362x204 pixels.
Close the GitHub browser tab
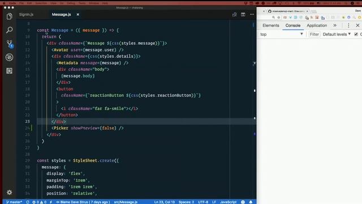[307, 11]
